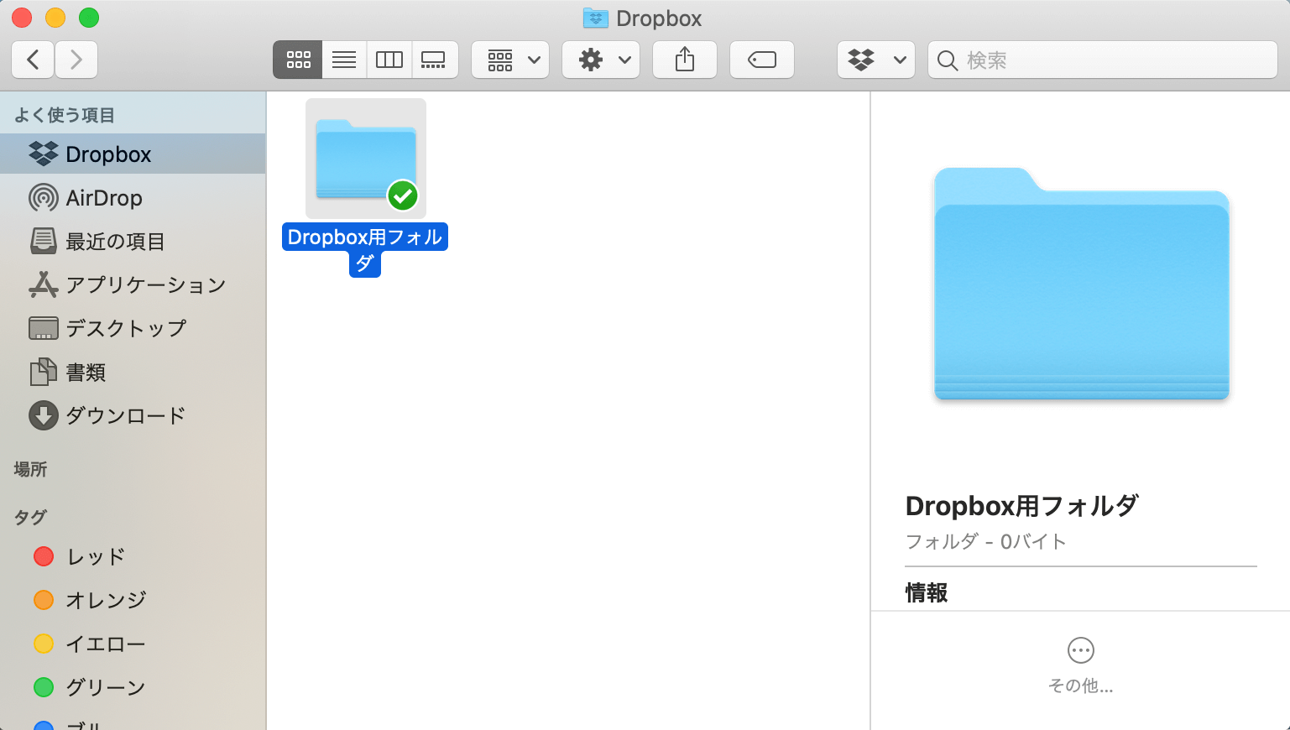The image size is (1290, 730).
Task: Click the フォルダ - 0バイト details text
Action: coord(986,542)
